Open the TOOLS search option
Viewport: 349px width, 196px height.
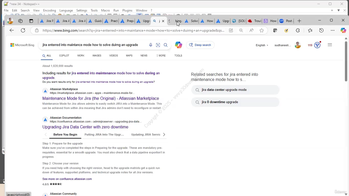[178, 56]
